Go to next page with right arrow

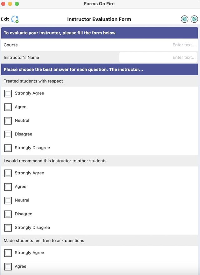point(194,19)
